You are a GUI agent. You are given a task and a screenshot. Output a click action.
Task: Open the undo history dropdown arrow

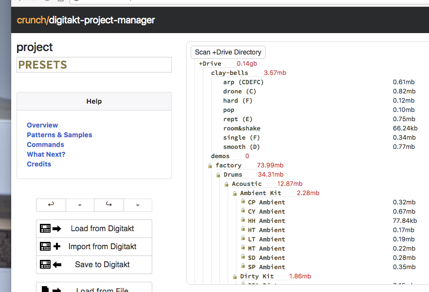[80, 205]
